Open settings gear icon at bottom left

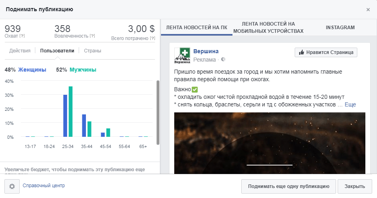click(x=12, y=186)
